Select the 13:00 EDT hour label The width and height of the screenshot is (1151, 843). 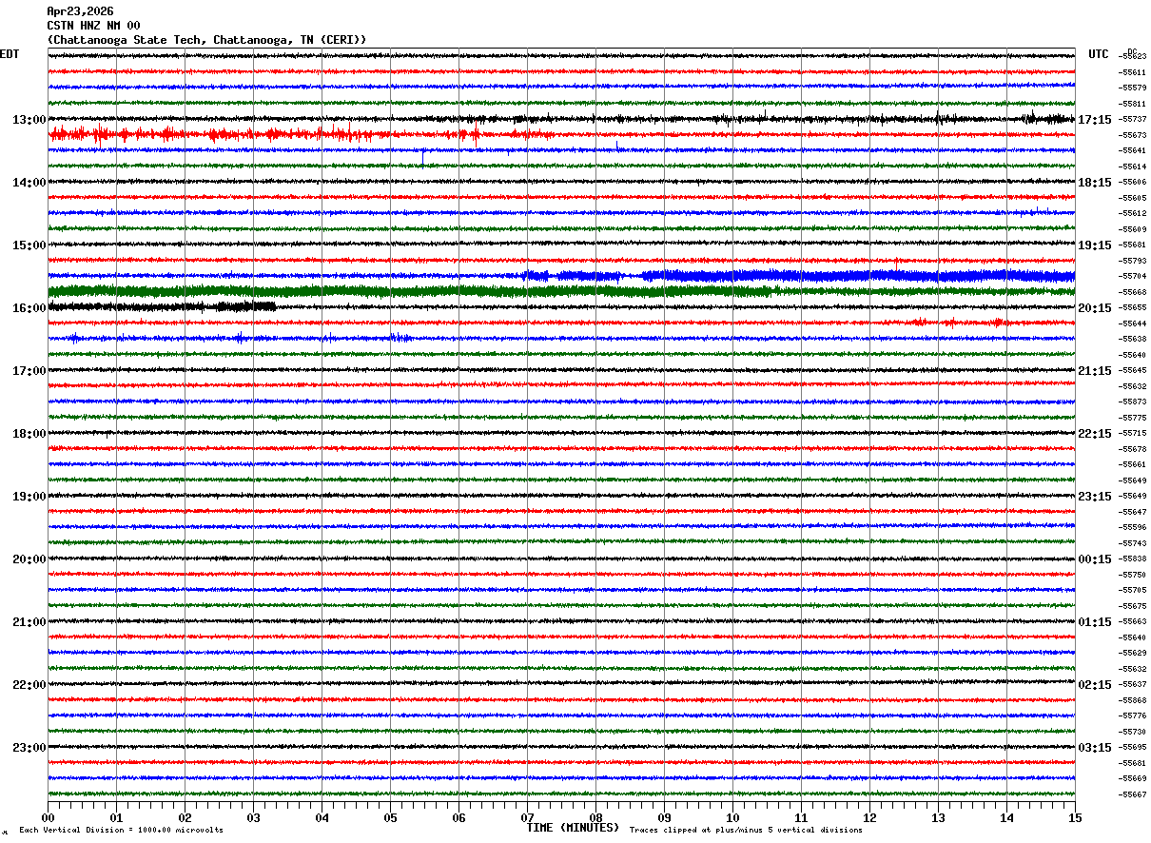pyautogui.click(x=29, y=120)
